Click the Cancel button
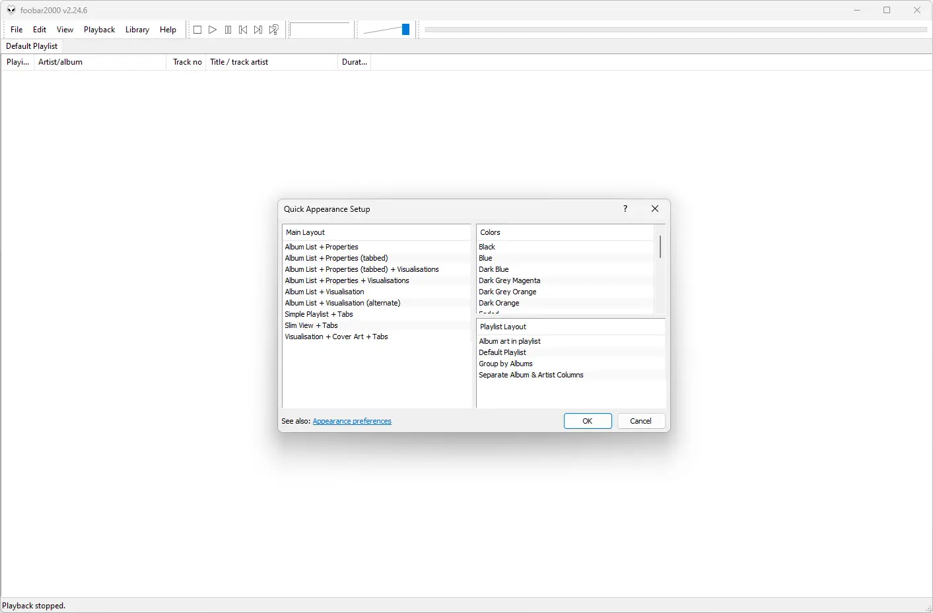This screenshot has width=933, height=613. pos(641,421)
